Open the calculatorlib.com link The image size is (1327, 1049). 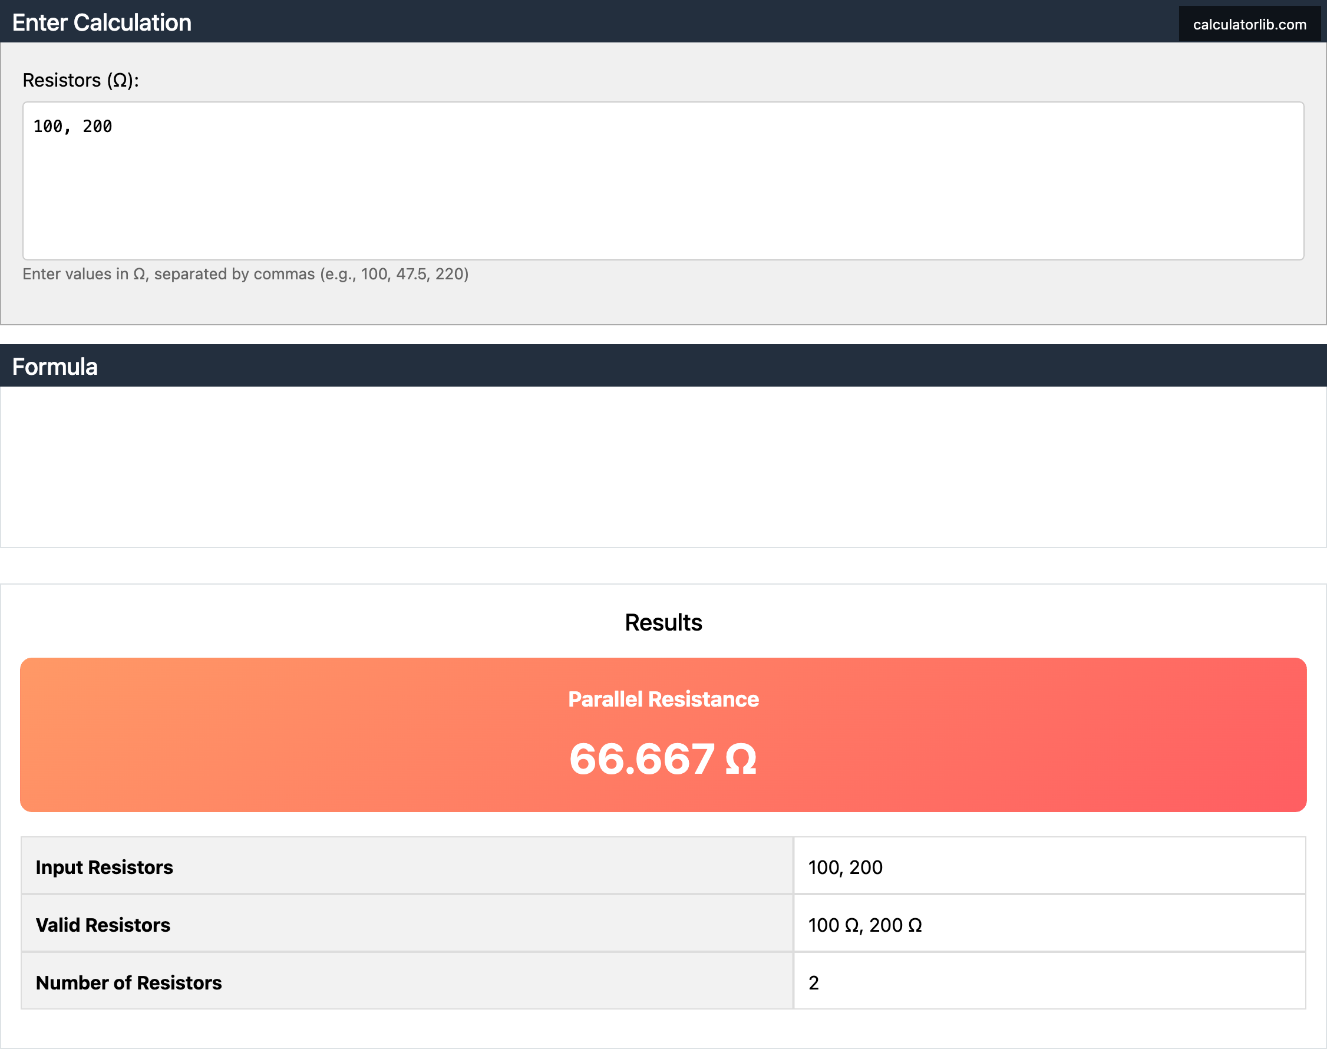[x=1249, y=25]
